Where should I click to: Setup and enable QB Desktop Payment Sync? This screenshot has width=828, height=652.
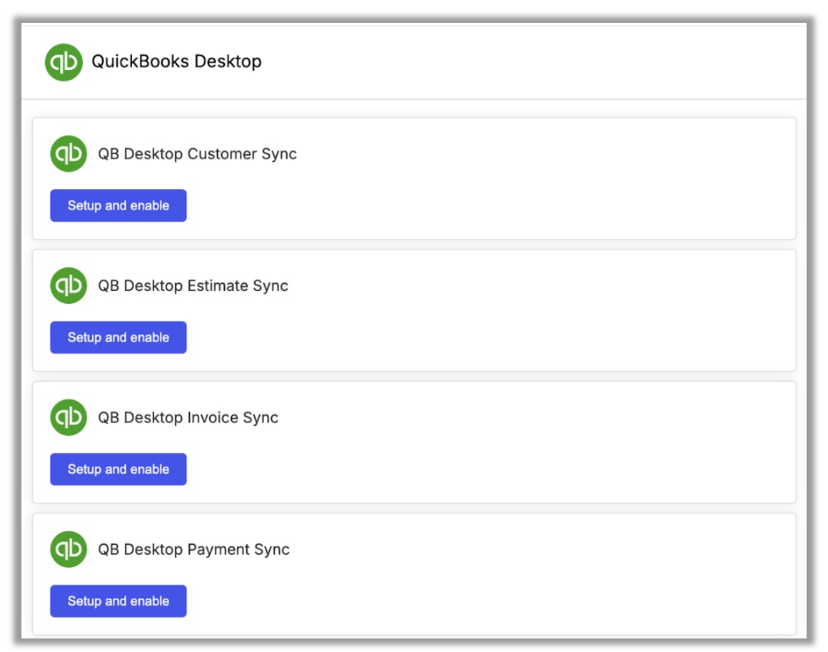[118, 601]
